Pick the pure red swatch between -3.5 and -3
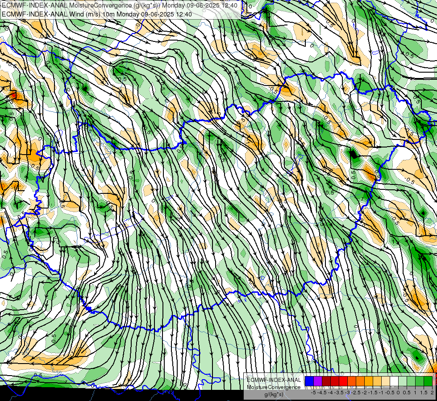The height and width of the screenshot is (401, 437). [343, 381]
